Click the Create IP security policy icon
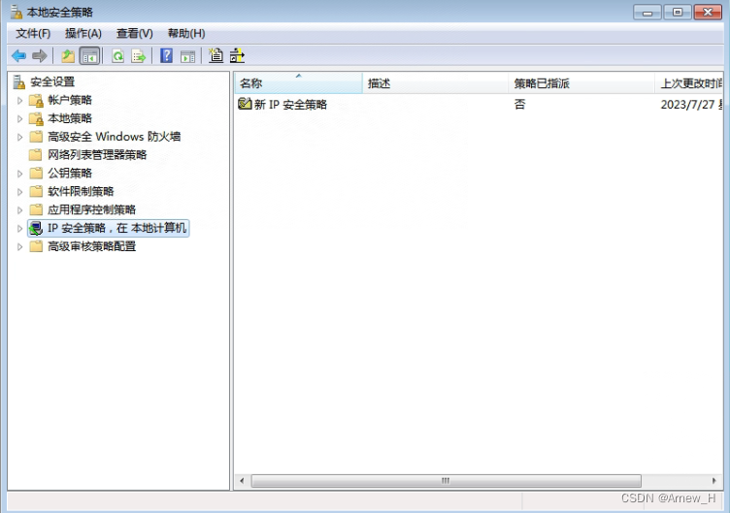 [x=216, y=56]
